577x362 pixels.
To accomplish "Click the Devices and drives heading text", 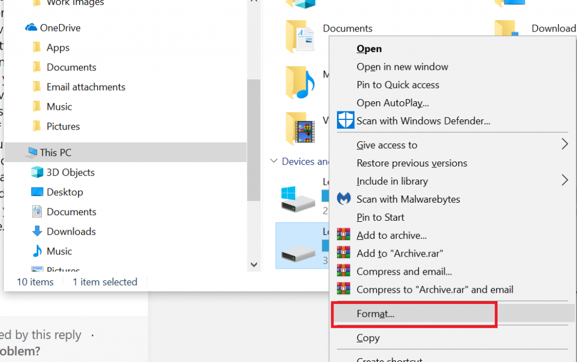I will (x=305, y=162).
